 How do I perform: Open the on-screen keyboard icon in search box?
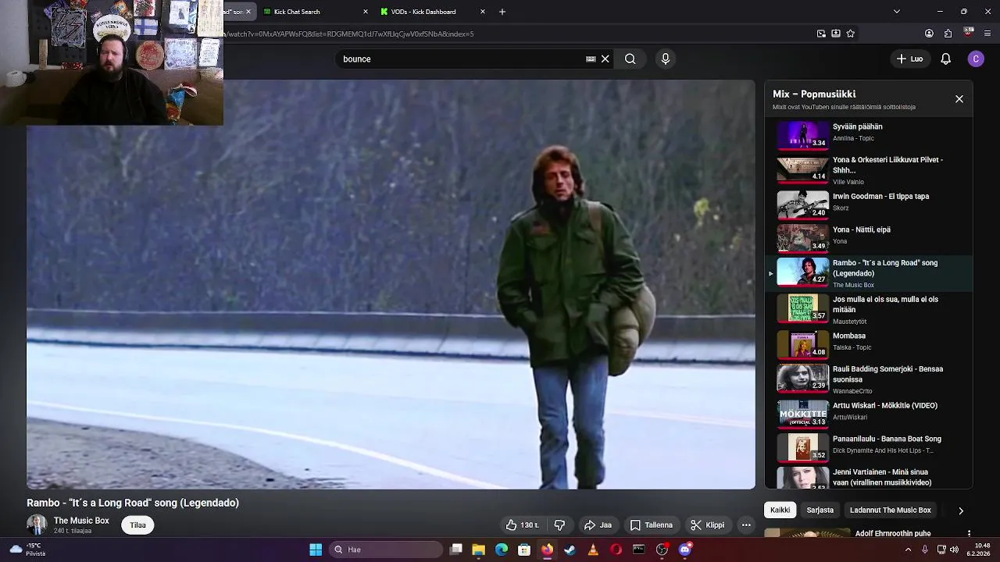[x=591, y=59]
